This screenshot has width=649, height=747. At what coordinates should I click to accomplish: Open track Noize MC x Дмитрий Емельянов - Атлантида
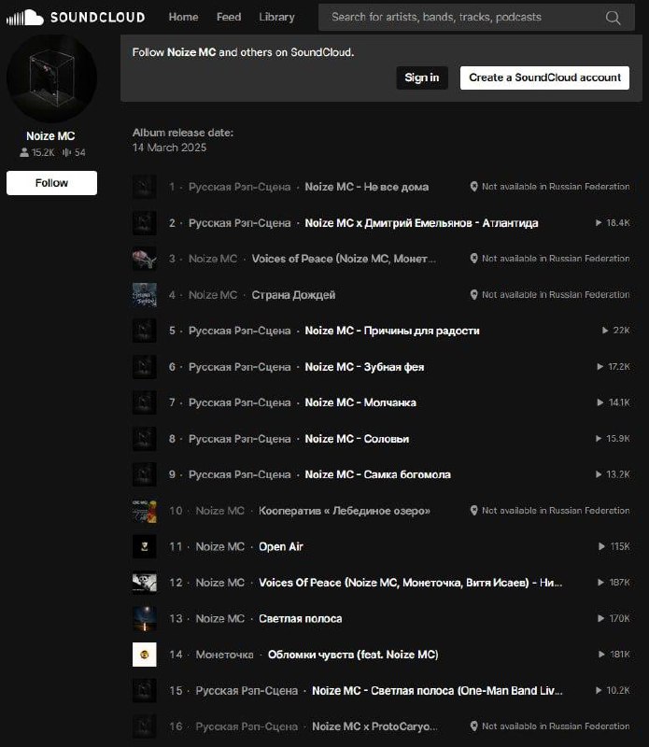[x=421, y=223]
